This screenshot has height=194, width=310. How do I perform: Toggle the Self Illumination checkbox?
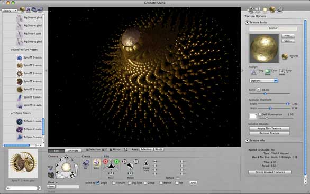tap(260, 114)
